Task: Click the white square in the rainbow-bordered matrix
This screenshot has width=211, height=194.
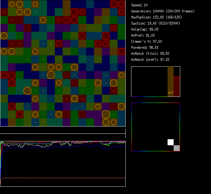Action: click(x=171, y=142)
